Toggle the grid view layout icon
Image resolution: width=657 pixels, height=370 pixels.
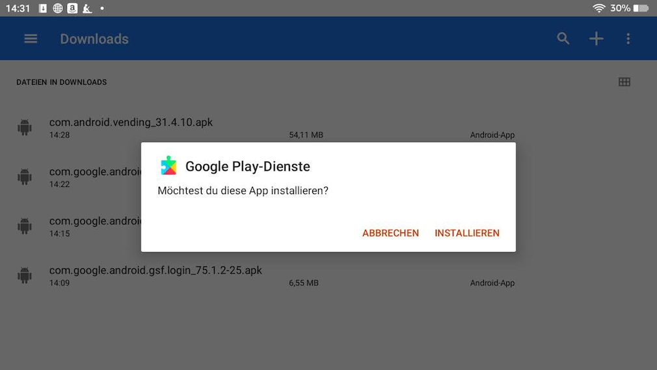[624, 82]
